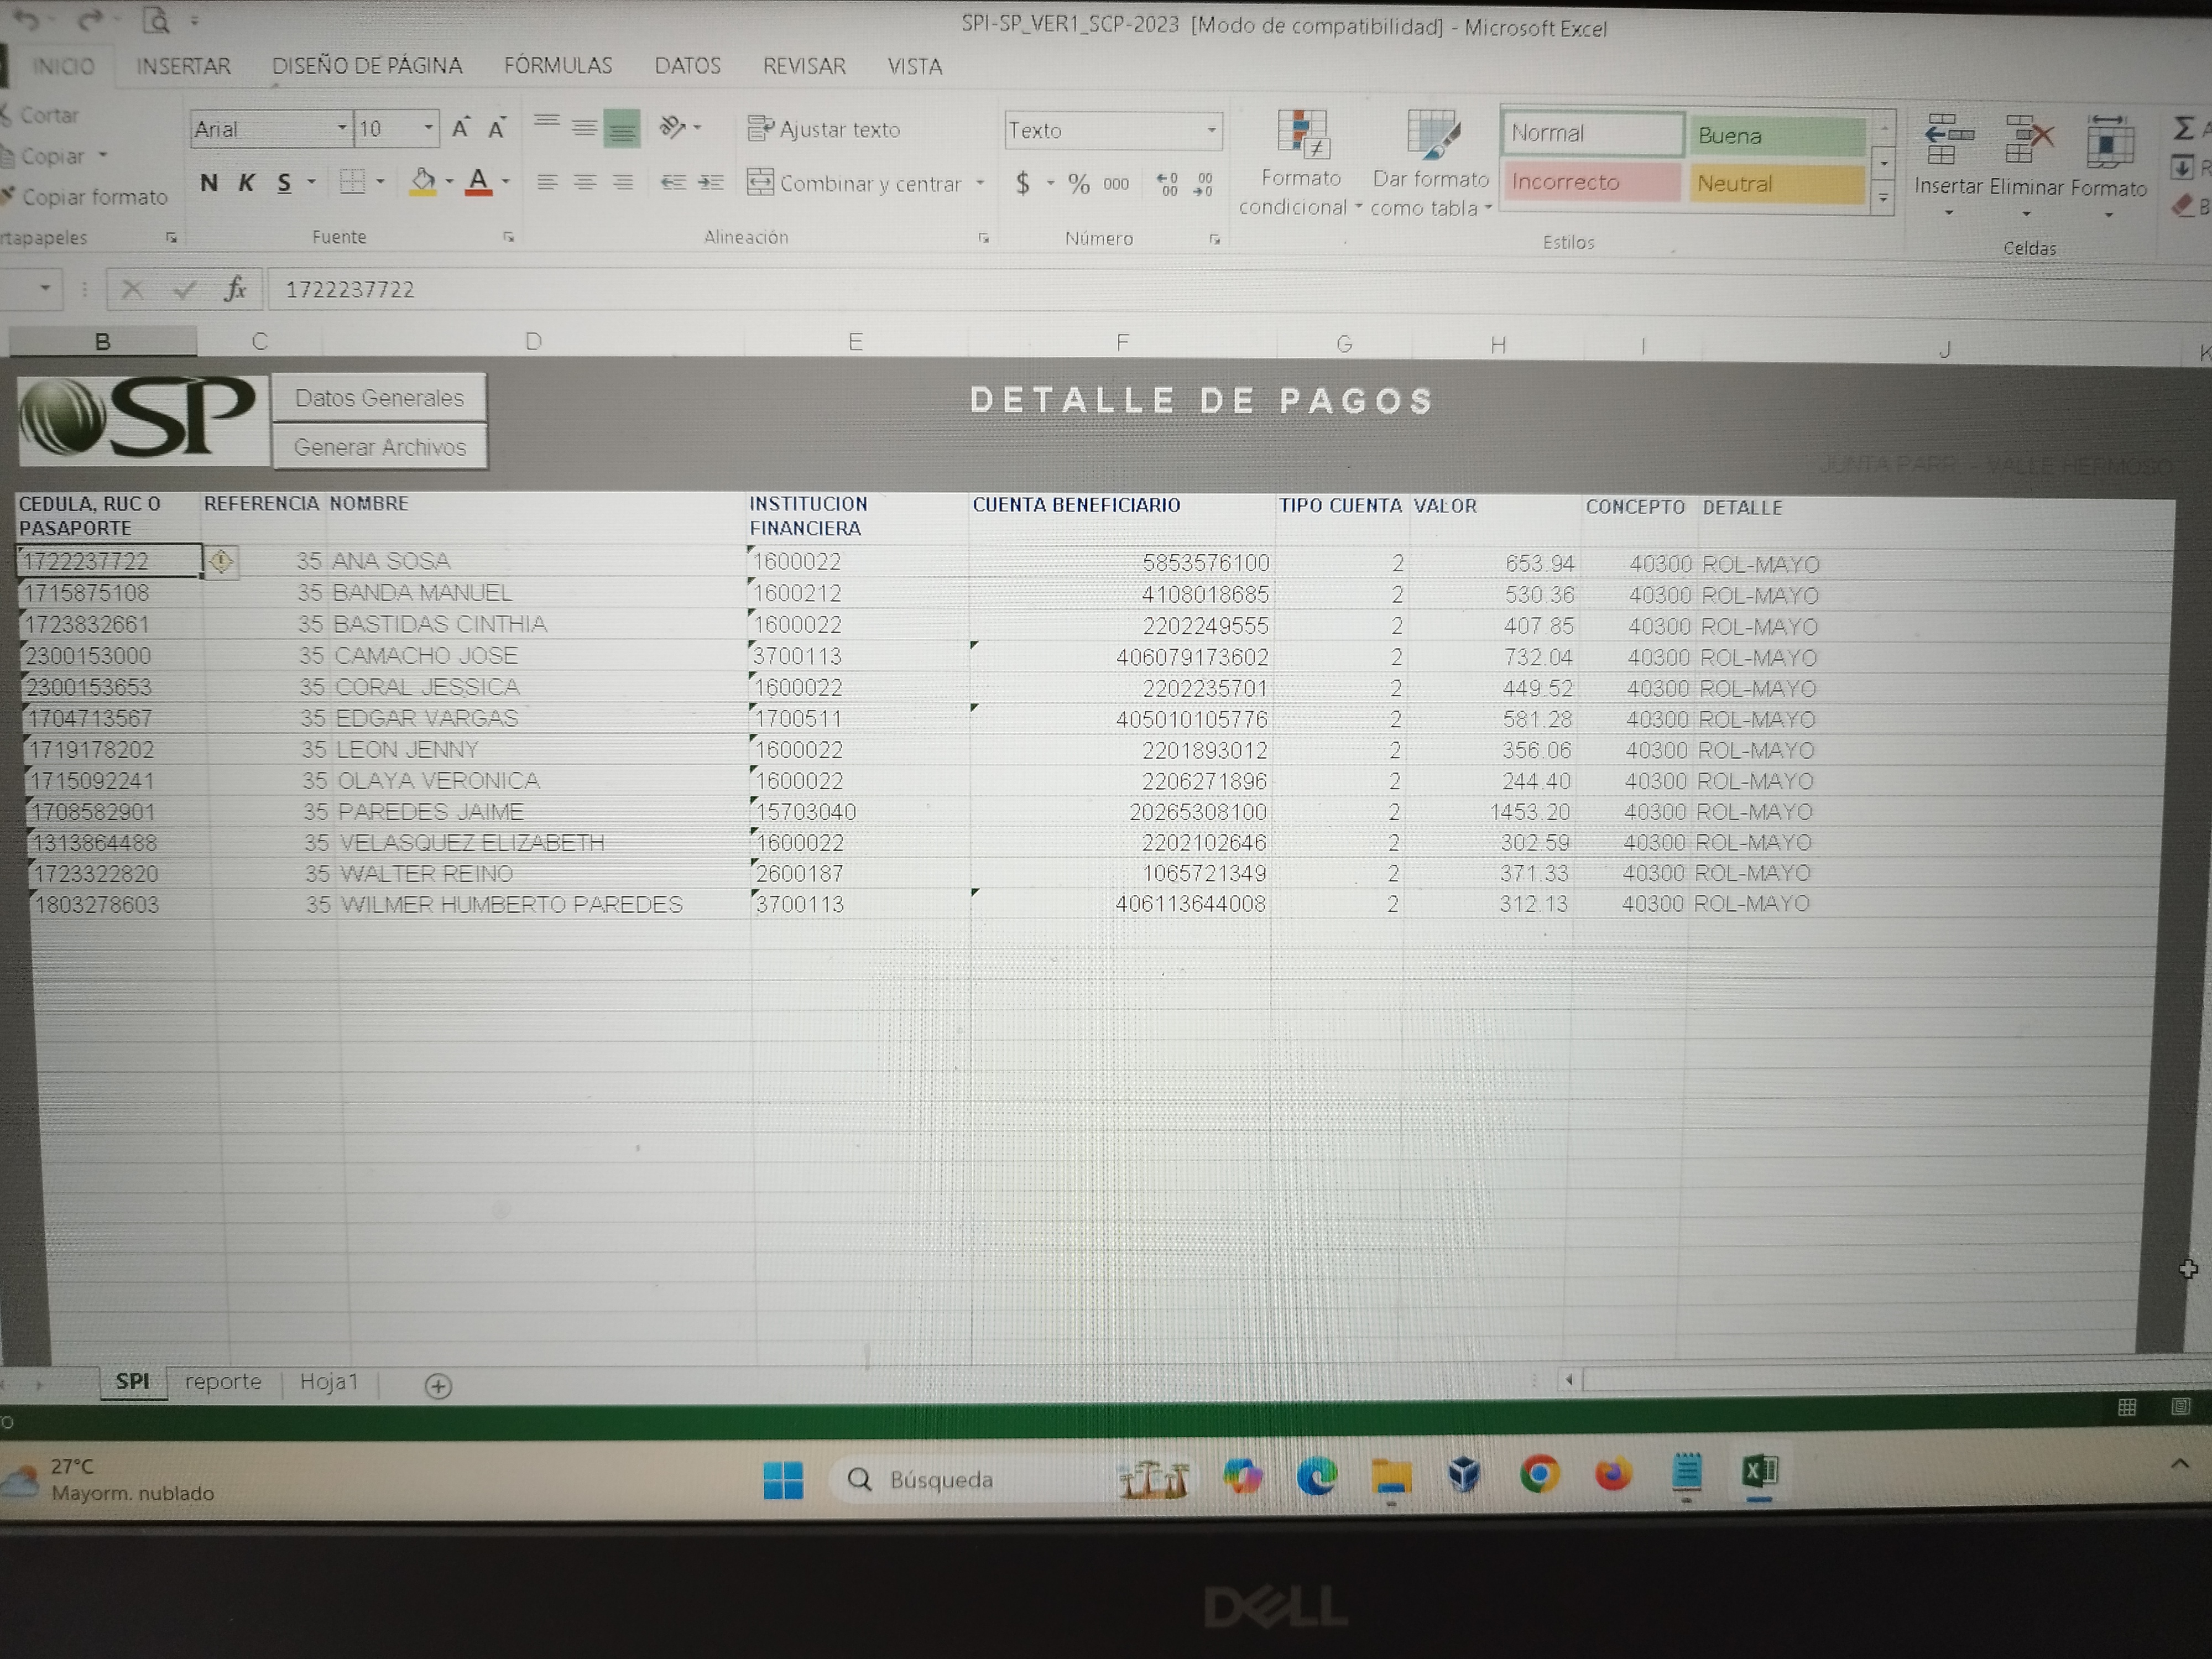Open the FÓRMULAS ribbon tab
The width and height of the screenshot is (2212, 1659).
pyautogui.click(x=558, y=66)
